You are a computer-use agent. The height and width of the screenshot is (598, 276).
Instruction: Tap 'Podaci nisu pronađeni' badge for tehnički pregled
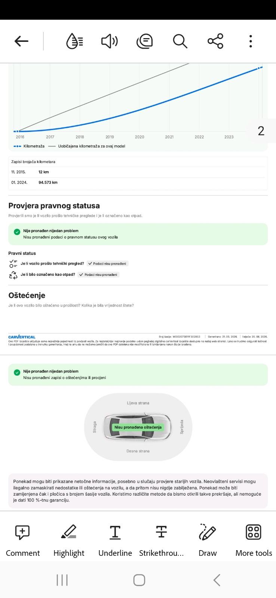108,263
